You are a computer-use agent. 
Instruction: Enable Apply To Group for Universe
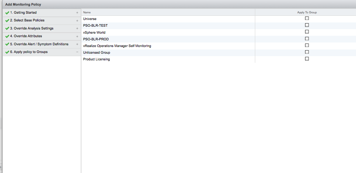(x=307, y=18)
